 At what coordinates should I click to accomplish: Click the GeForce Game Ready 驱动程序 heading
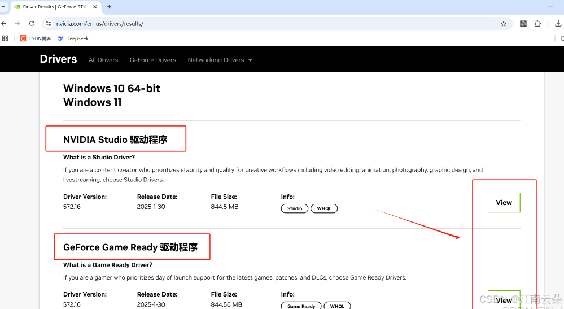[x=130, y=247]
